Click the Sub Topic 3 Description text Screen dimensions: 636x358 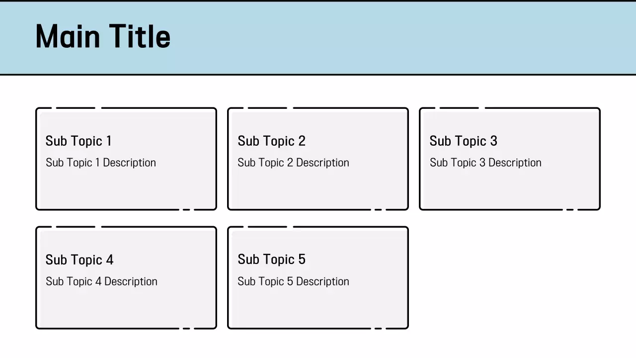(485, 163)
